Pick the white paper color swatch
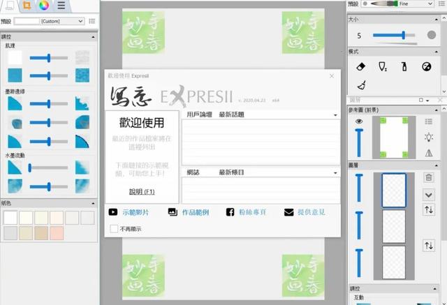 tap(10, 218)
